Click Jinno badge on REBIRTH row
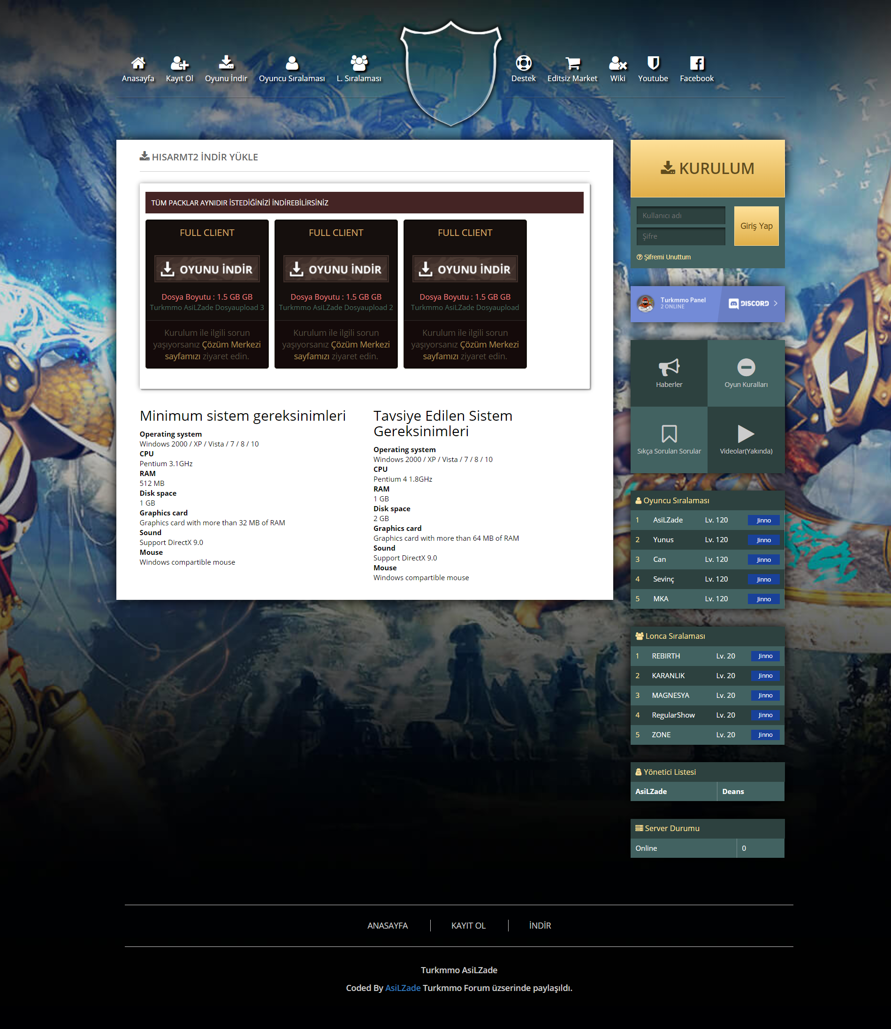The width and height of the screenshot is (891, 1029). (765, 656)
